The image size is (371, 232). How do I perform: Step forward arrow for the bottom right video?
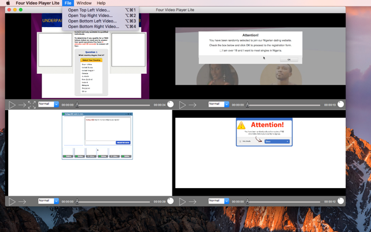pyautogui.click(x=192, y=201)
